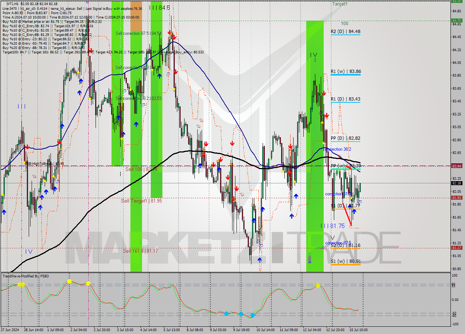Click the 27 Jun 2024 date on time axis
The height and width of the screenshot is (334, 465).
10,330
